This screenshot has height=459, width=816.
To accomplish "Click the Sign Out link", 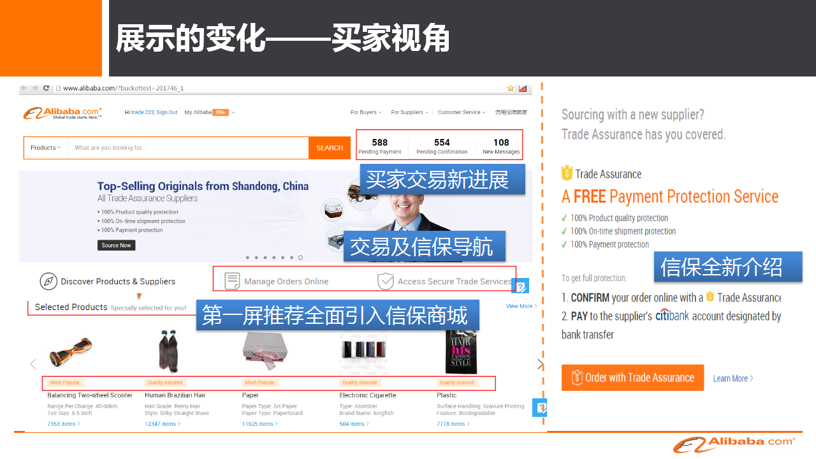I will click(167, 112).
